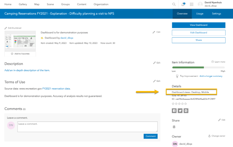
Task: Open the Gallery menu item
Action: (23, 4)
